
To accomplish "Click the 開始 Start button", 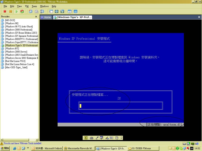I will (5, 148).
